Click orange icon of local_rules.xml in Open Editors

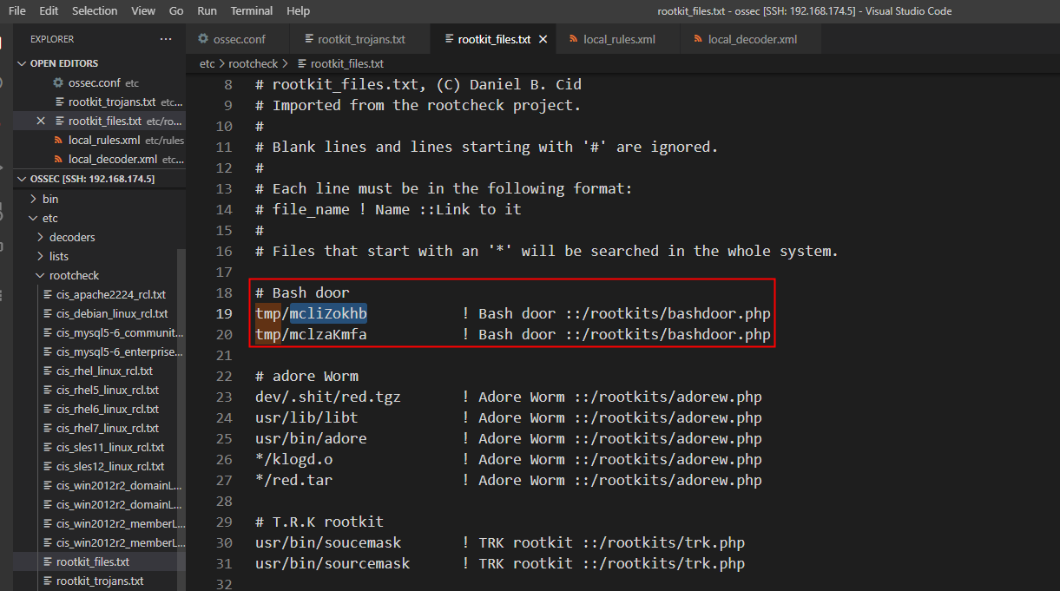tap(59, 141)
